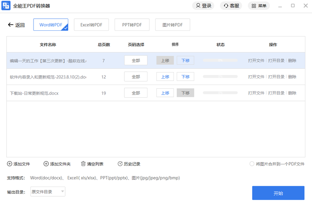Enable 将图片合并到一个PDF文件 radio option

pyautogui.click(x=252, y=164)
